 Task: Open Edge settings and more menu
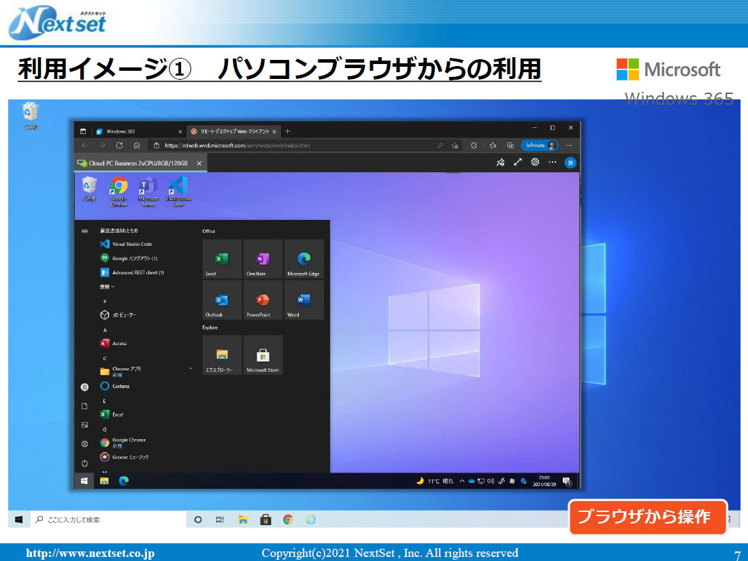coord(568,146)
